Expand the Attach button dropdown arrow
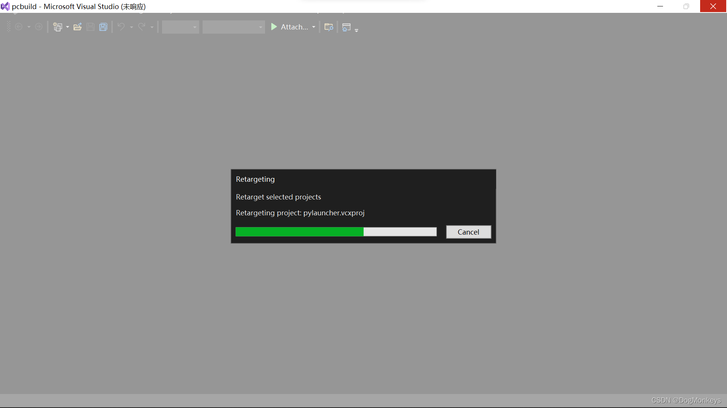 pyautogui.click(x=314, y=27)
